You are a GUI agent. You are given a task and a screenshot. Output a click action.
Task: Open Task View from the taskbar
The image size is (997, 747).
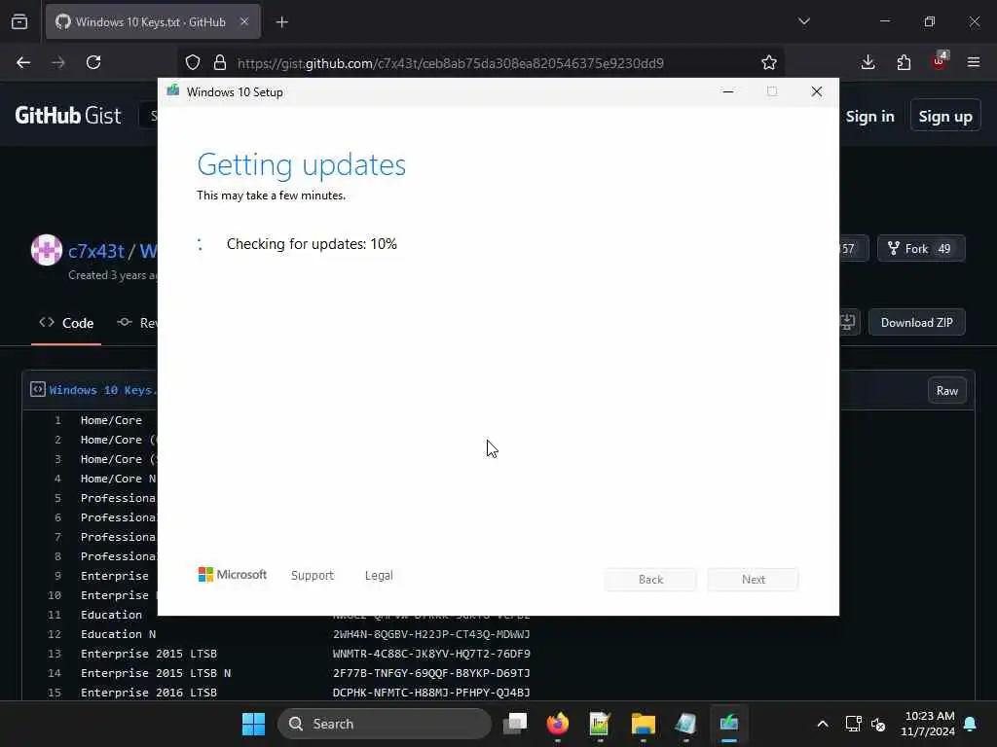(515, 724)
